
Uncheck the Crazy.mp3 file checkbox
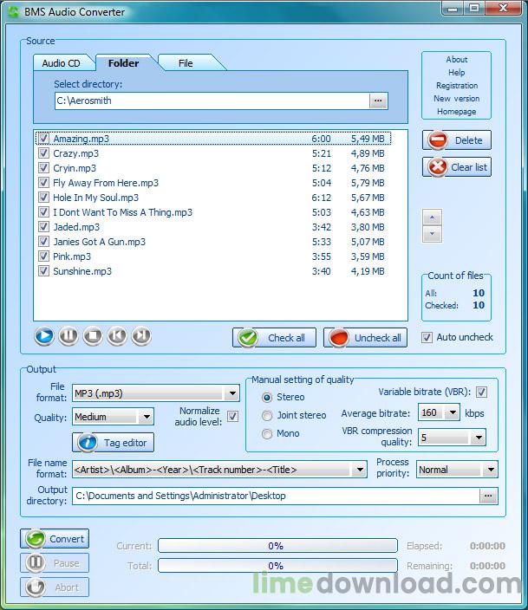43,153
